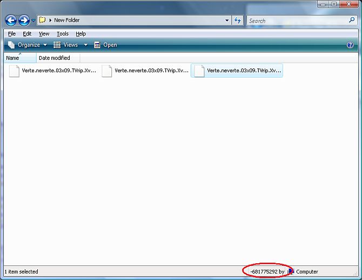Screen dimensions: 362x280
Task: Expand the breadcrumb arrow before New Folder
Action: (50, 21)
